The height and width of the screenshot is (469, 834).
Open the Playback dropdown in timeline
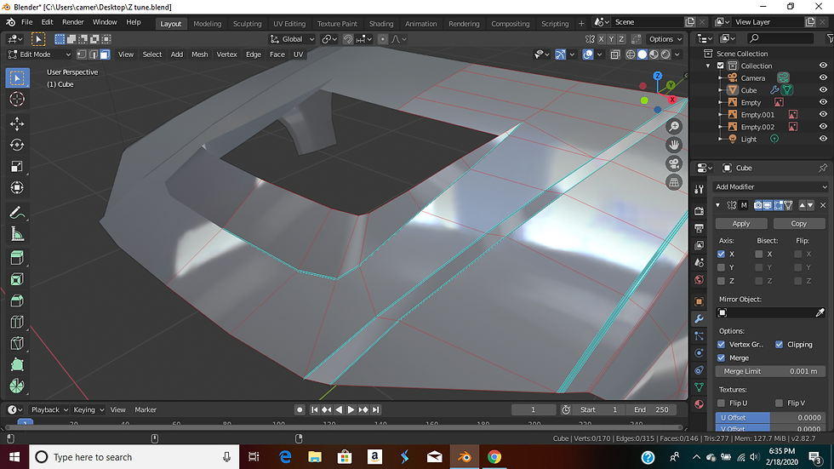tap(49, 410)
